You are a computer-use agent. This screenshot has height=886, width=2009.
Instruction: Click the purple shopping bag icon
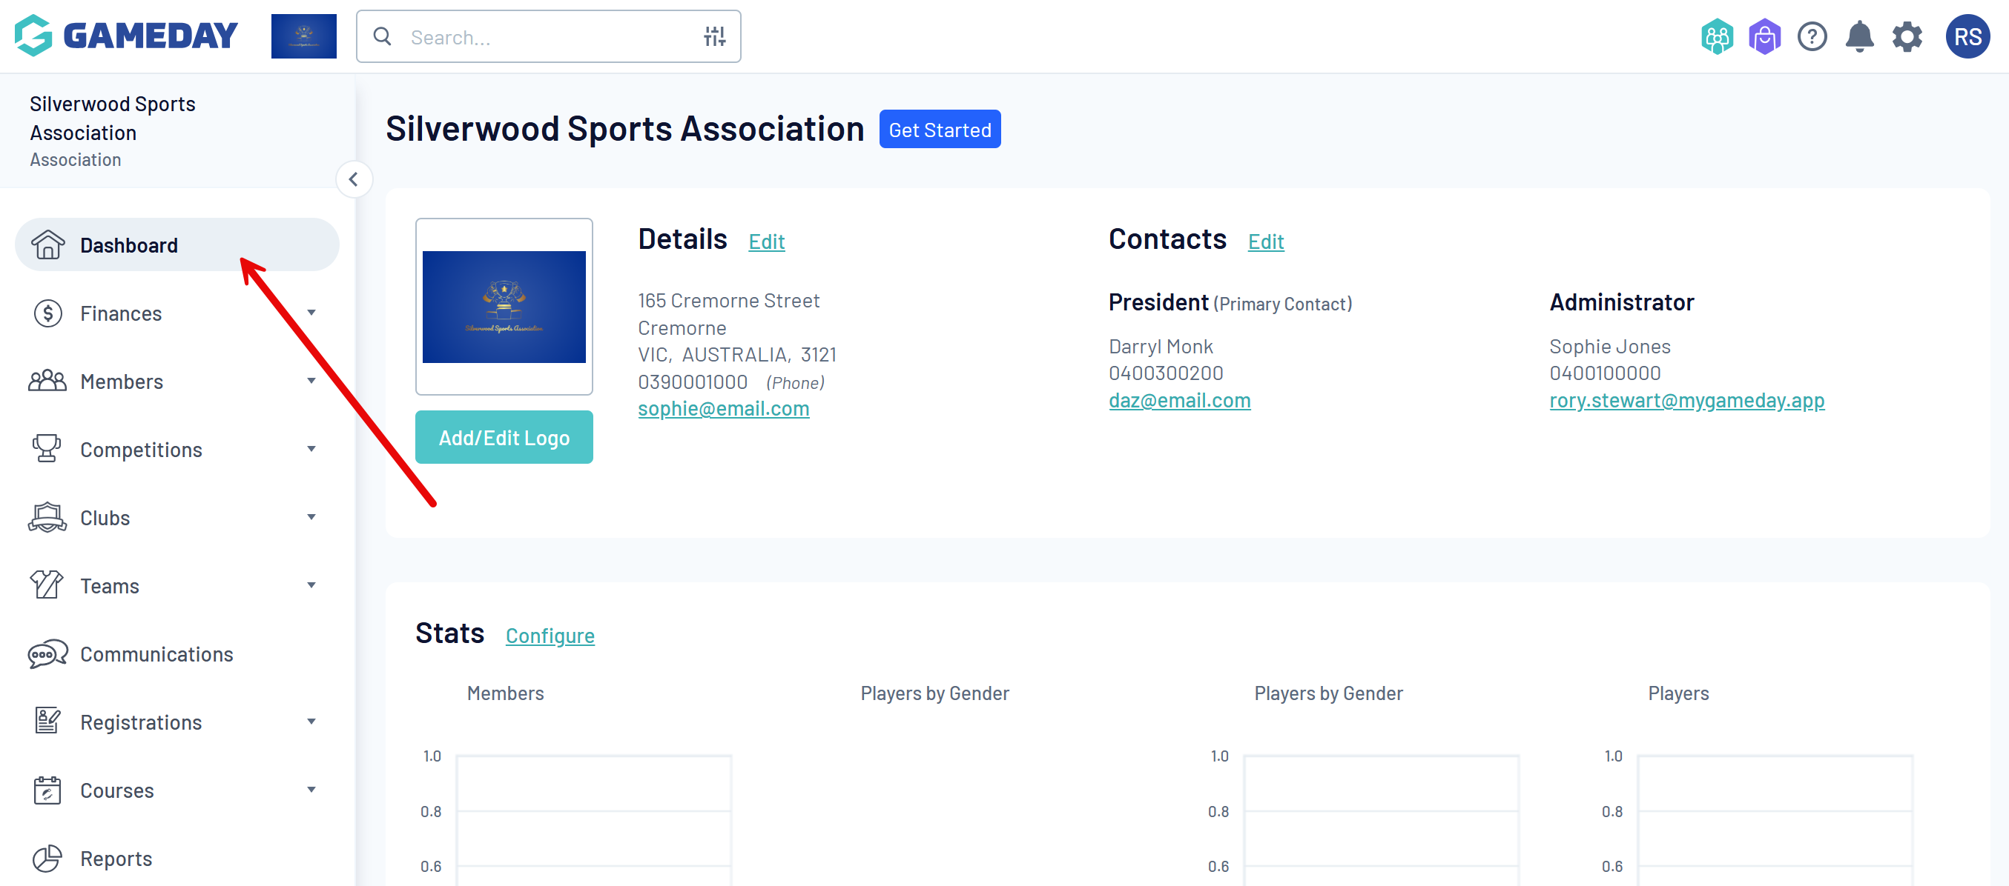[1764, 36]
